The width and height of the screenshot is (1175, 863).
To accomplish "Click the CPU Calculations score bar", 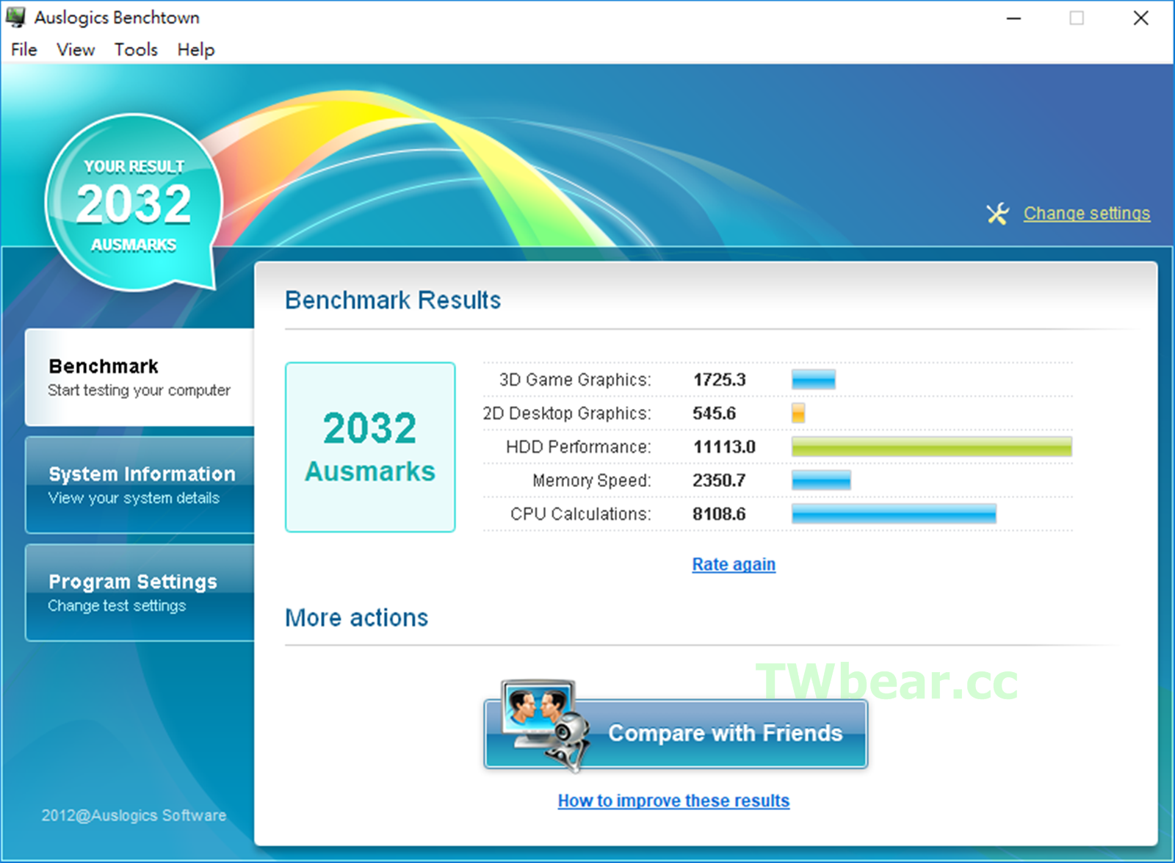I will (894, 513).
